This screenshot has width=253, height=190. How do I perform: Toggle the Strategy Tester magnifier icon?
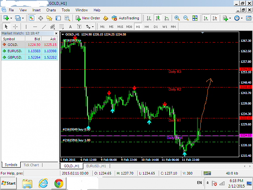click(x=67, y=18)
